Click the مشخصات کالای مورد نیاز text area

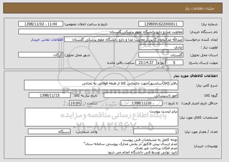101,117
